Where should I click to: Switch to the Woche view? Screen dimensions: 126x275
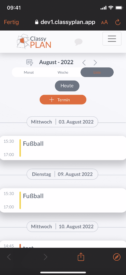tap(63, 72)
